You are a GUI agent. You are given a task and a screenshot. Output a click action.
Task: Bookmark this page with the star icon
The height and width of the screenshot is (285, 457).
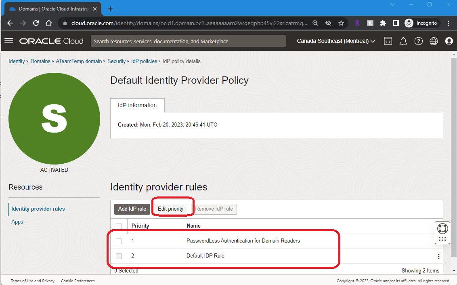click(x=341, y=23)
